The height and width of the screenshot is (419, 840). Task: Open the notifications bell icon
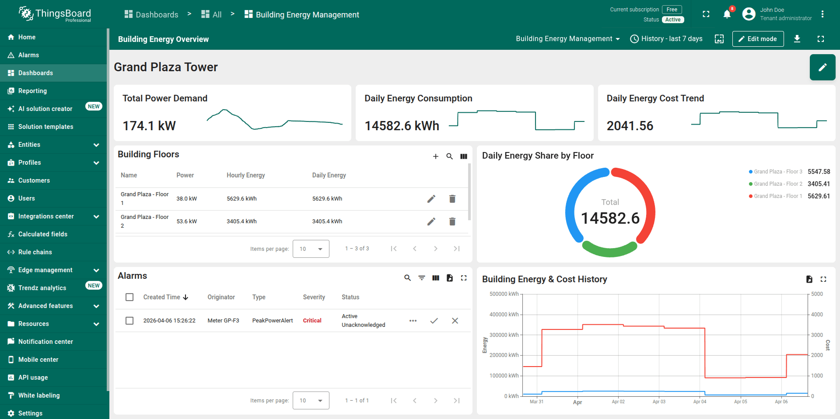coord(727,14)
